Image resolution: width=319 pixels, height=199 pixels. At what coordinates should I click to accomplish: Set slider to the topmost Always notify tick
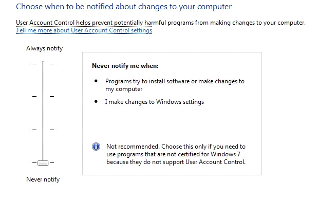click(x=43, y=64)
